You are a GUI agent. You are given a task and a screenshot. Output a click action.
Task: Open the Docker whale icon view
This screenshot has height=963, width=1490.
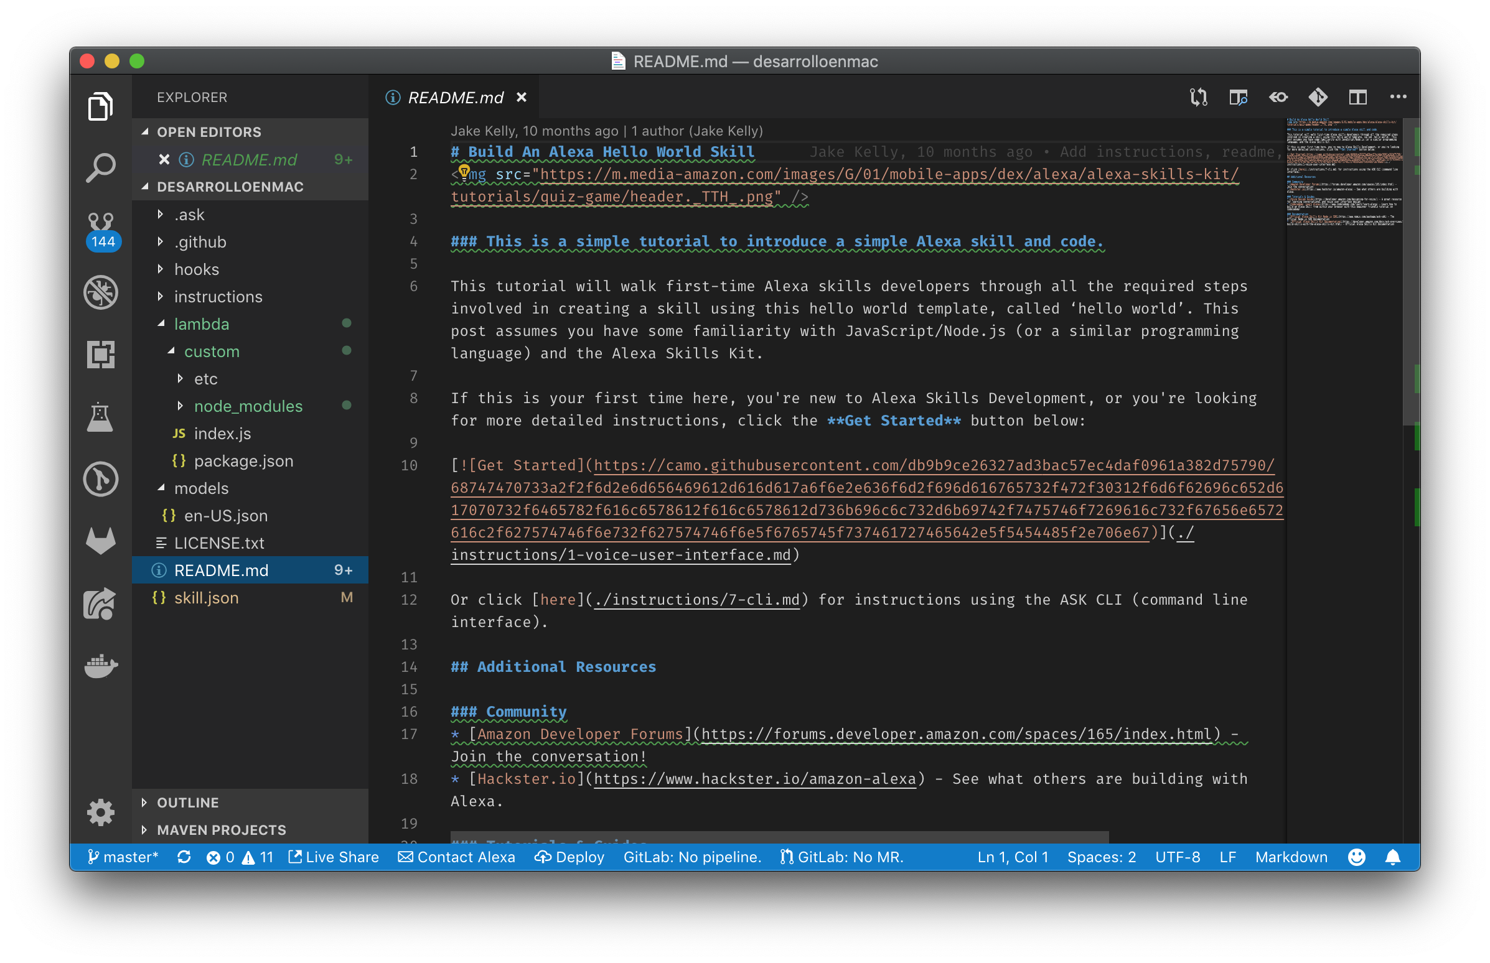[100, 666]
